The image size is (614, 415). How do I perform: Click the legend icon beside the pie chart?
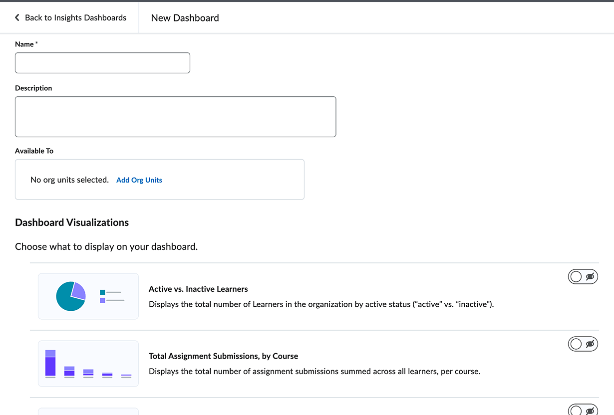click(112, 296)
